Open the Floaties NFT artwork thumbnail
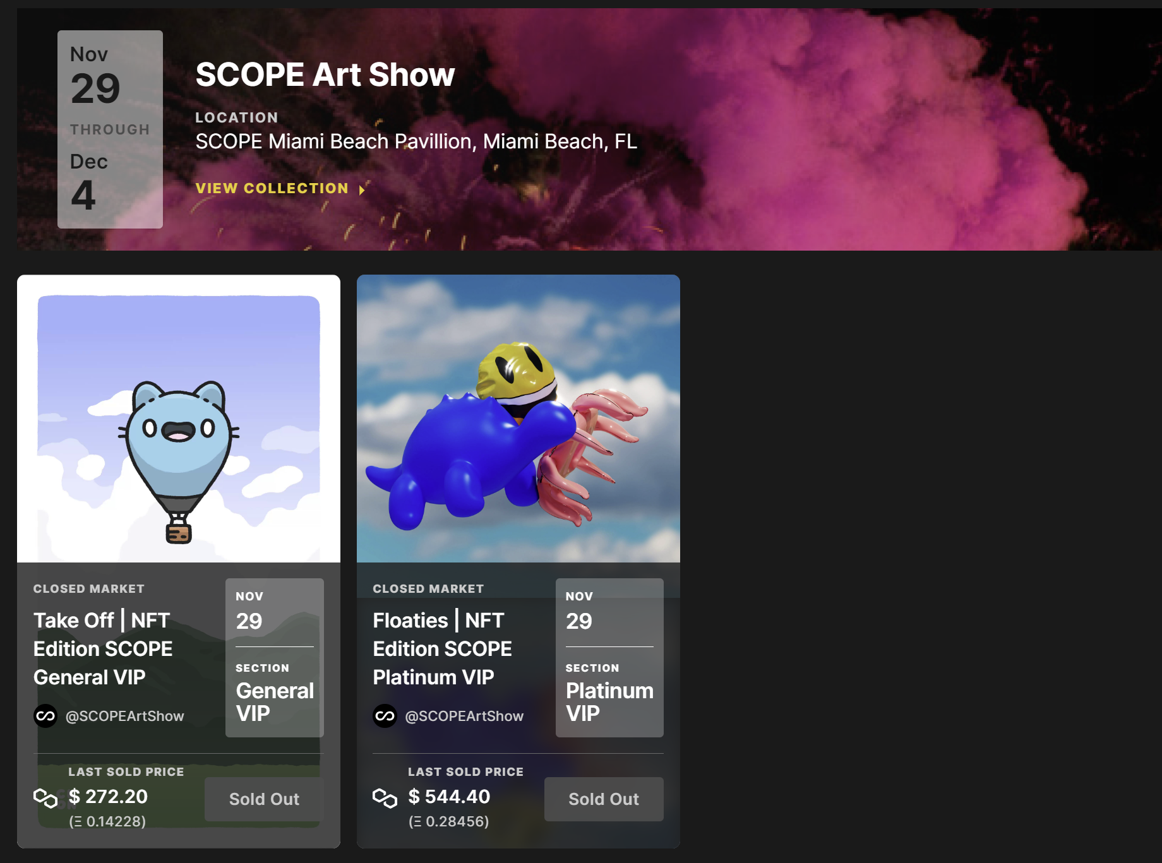The image size is (1162, 863). 518,419
